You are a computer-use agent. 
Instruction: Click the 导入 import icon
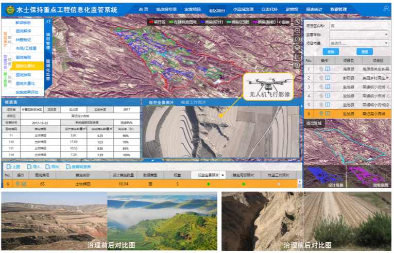point(34,167)
